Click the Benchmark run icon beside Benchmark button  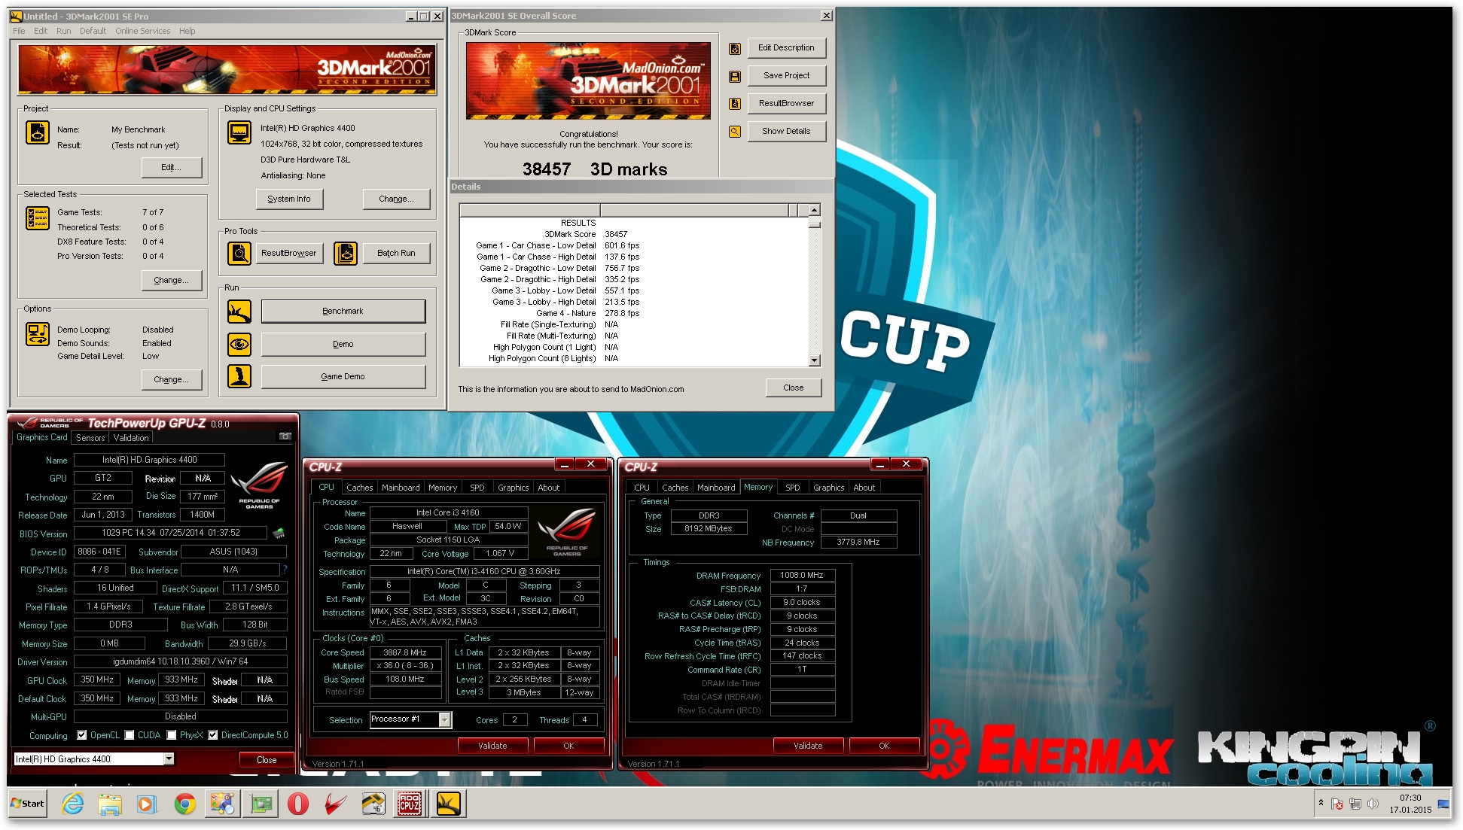239,312
